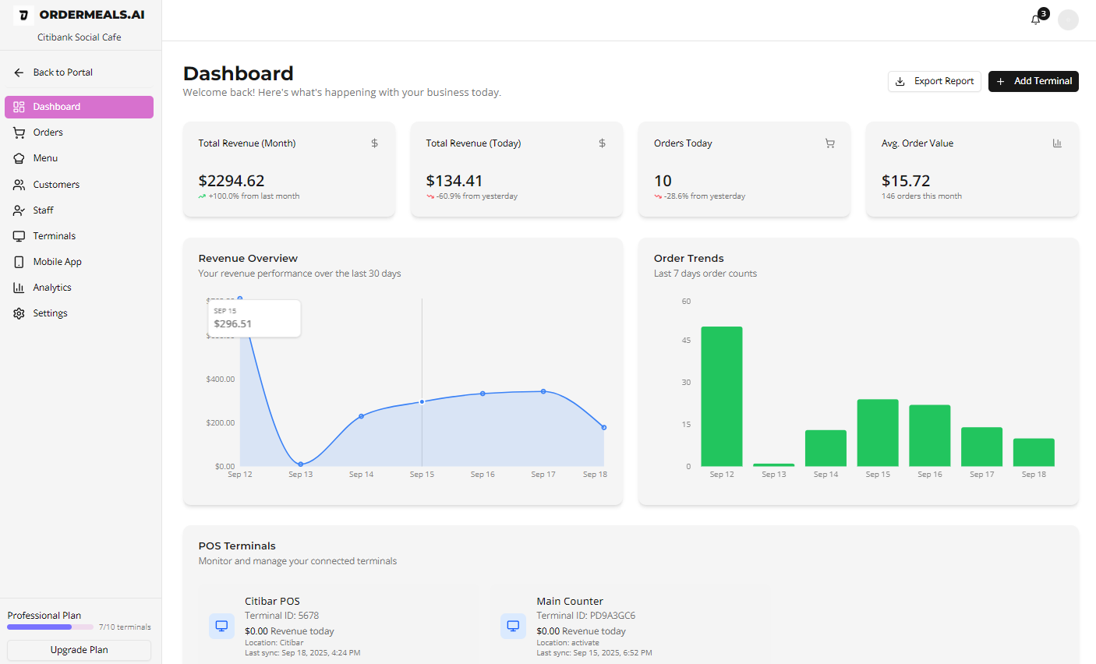The height and width of the screenshot is (664, 1096).
Task: Click the OrderMeals.AI logo icon
Action: 23,14
